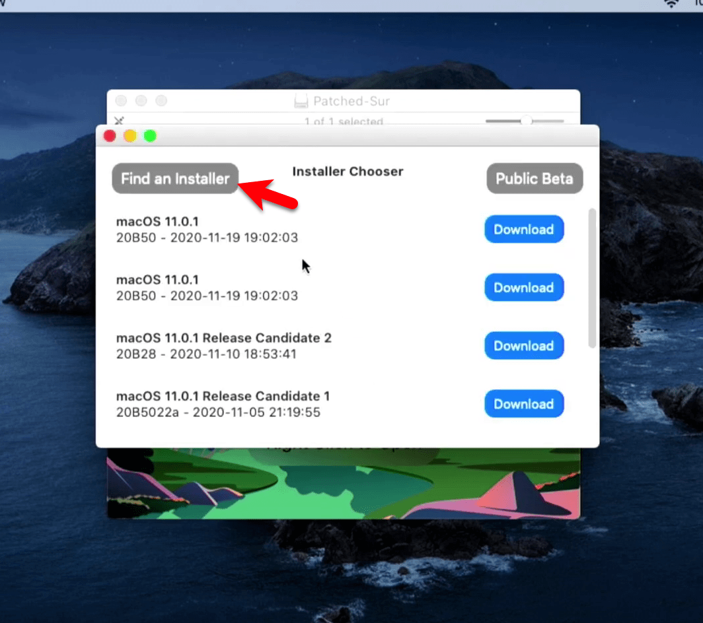
Task: Download the second listed macOS 11.0.1 20B50 installer
Action: pos(524,288)
